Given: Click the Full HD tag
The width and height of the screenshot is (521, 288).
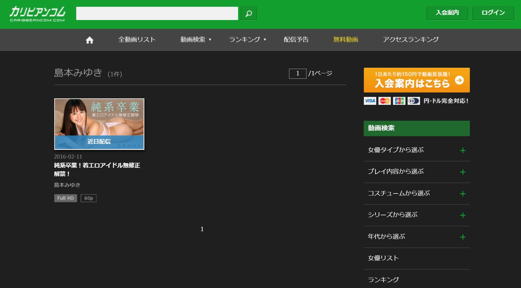Looking at the screenshot, I should pos(65,198).
